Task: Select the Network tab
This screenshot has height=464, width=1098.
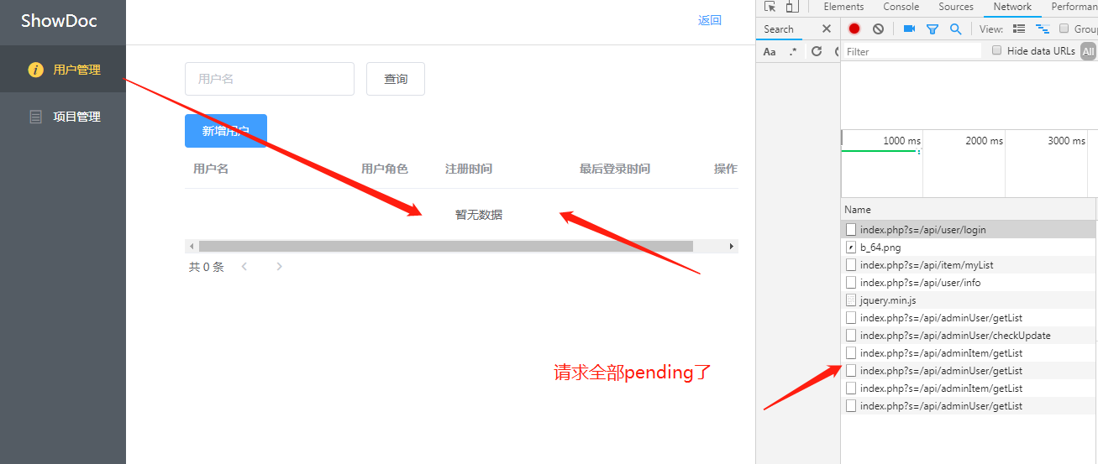Action: tap(1012, 7)
